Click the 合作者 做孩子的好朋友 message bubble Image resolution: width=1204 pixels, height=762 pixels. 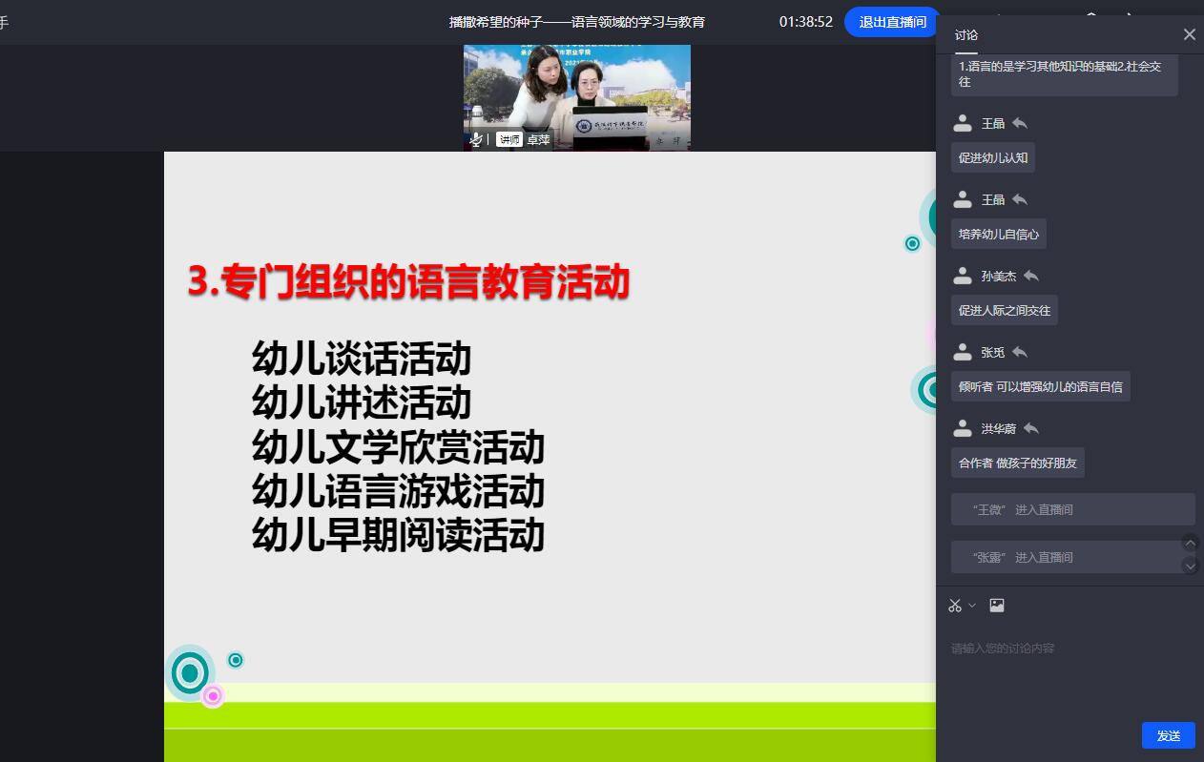click(x=1017, y=463)
